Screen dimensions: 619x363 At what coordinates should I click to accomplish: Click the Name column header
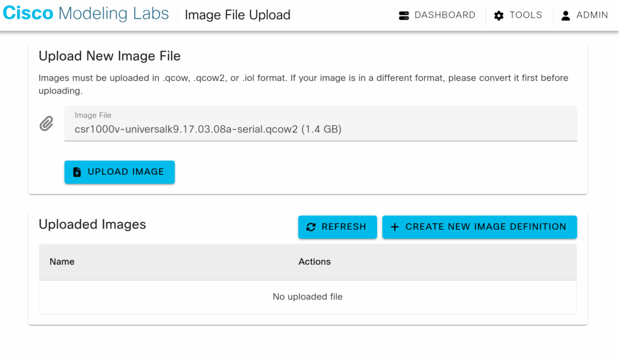pyautogui.click(x=62, y=262)
